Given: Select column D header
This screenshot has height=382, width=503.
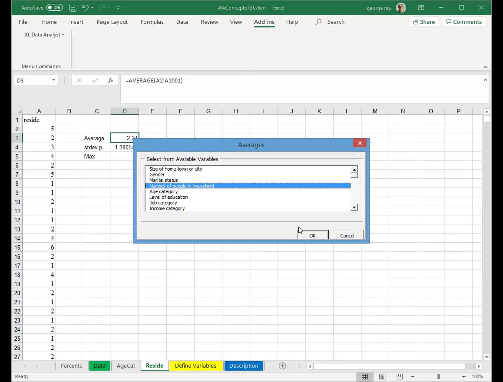Looking at the screenshot, I should click(125, 111).
